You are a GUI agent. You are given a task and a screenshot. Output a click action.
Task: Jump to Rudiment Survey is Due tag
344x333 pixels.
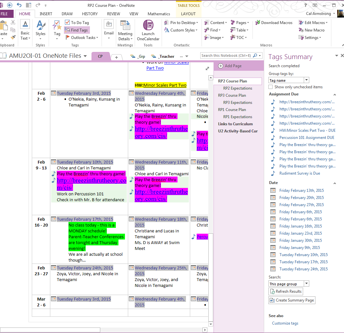[300, 173]
